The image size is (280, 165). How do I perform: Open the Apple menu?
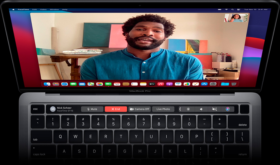(x=13, y=10)
